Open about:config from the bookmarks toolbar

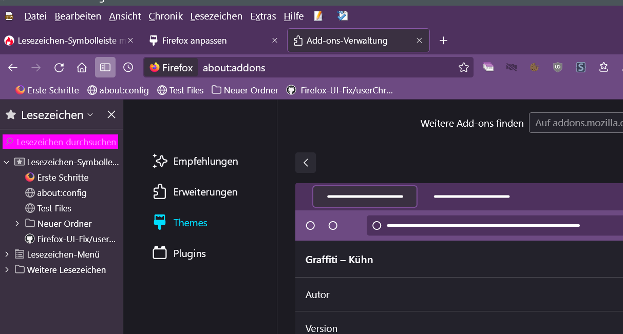118,90
